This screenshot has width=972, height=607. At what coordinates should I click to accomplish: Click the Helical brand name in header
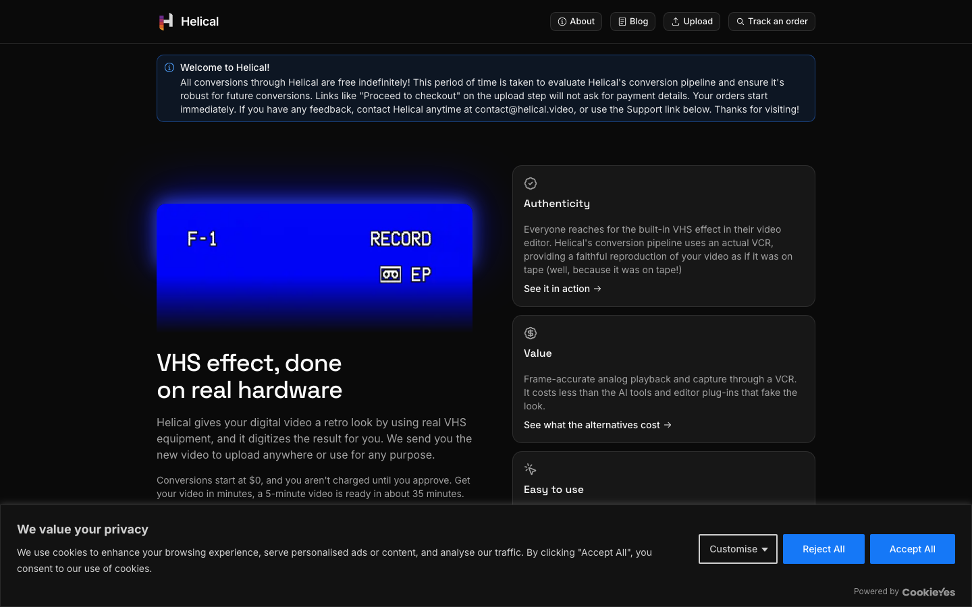200,22
